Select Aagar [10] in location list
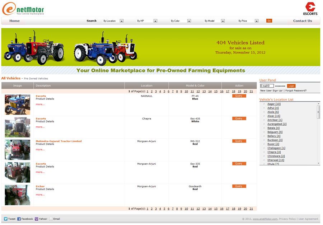323x225 pixels. pyautogui.click(x=274, y=104)
